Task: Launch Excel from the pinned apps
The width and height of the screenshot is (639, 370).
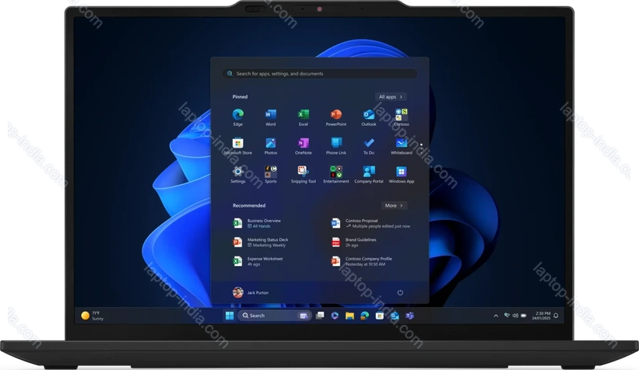Action: (x=304, y=116)
